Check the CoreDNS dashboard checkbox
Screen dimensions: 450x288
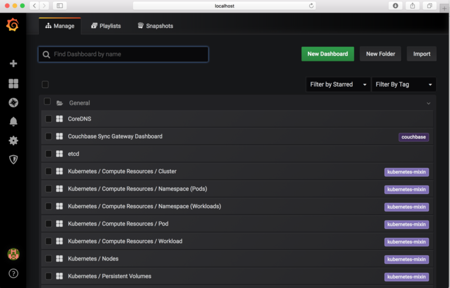point(48,119)
